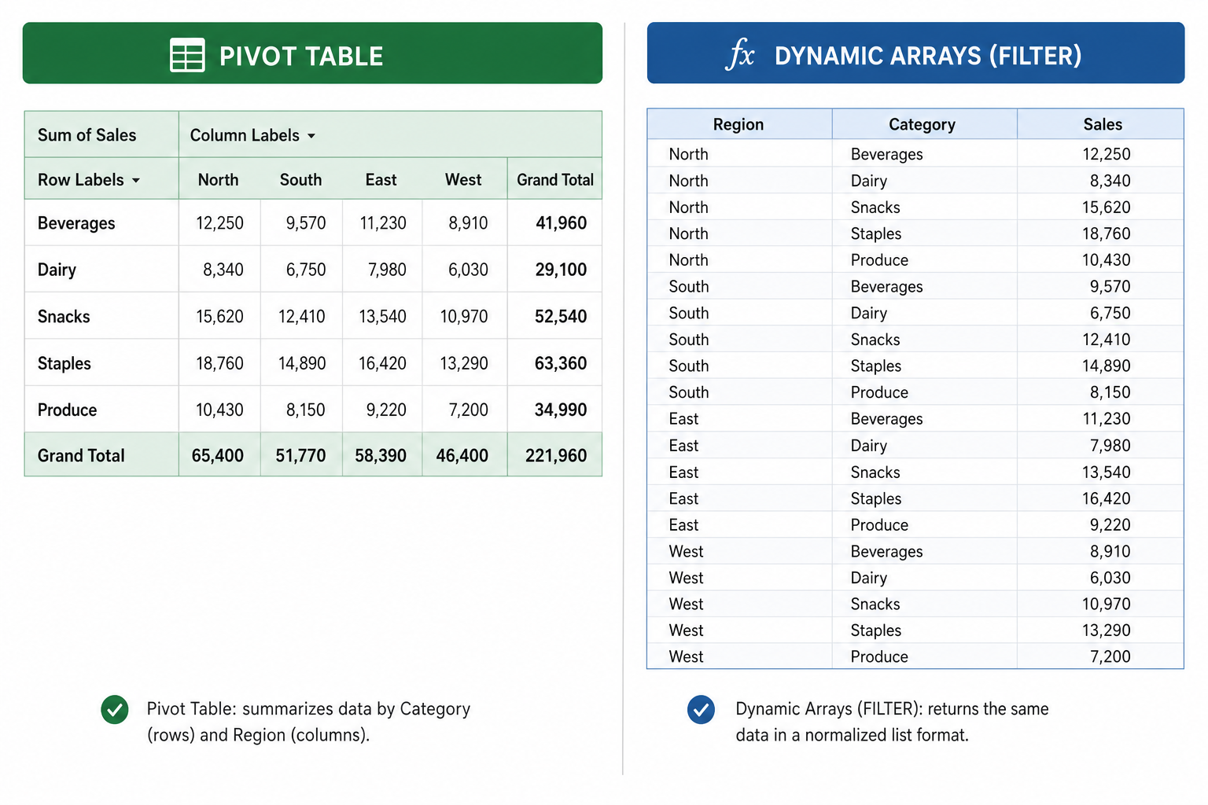
Task: Click the fx formula icon
Action: [x=739, y=55]
